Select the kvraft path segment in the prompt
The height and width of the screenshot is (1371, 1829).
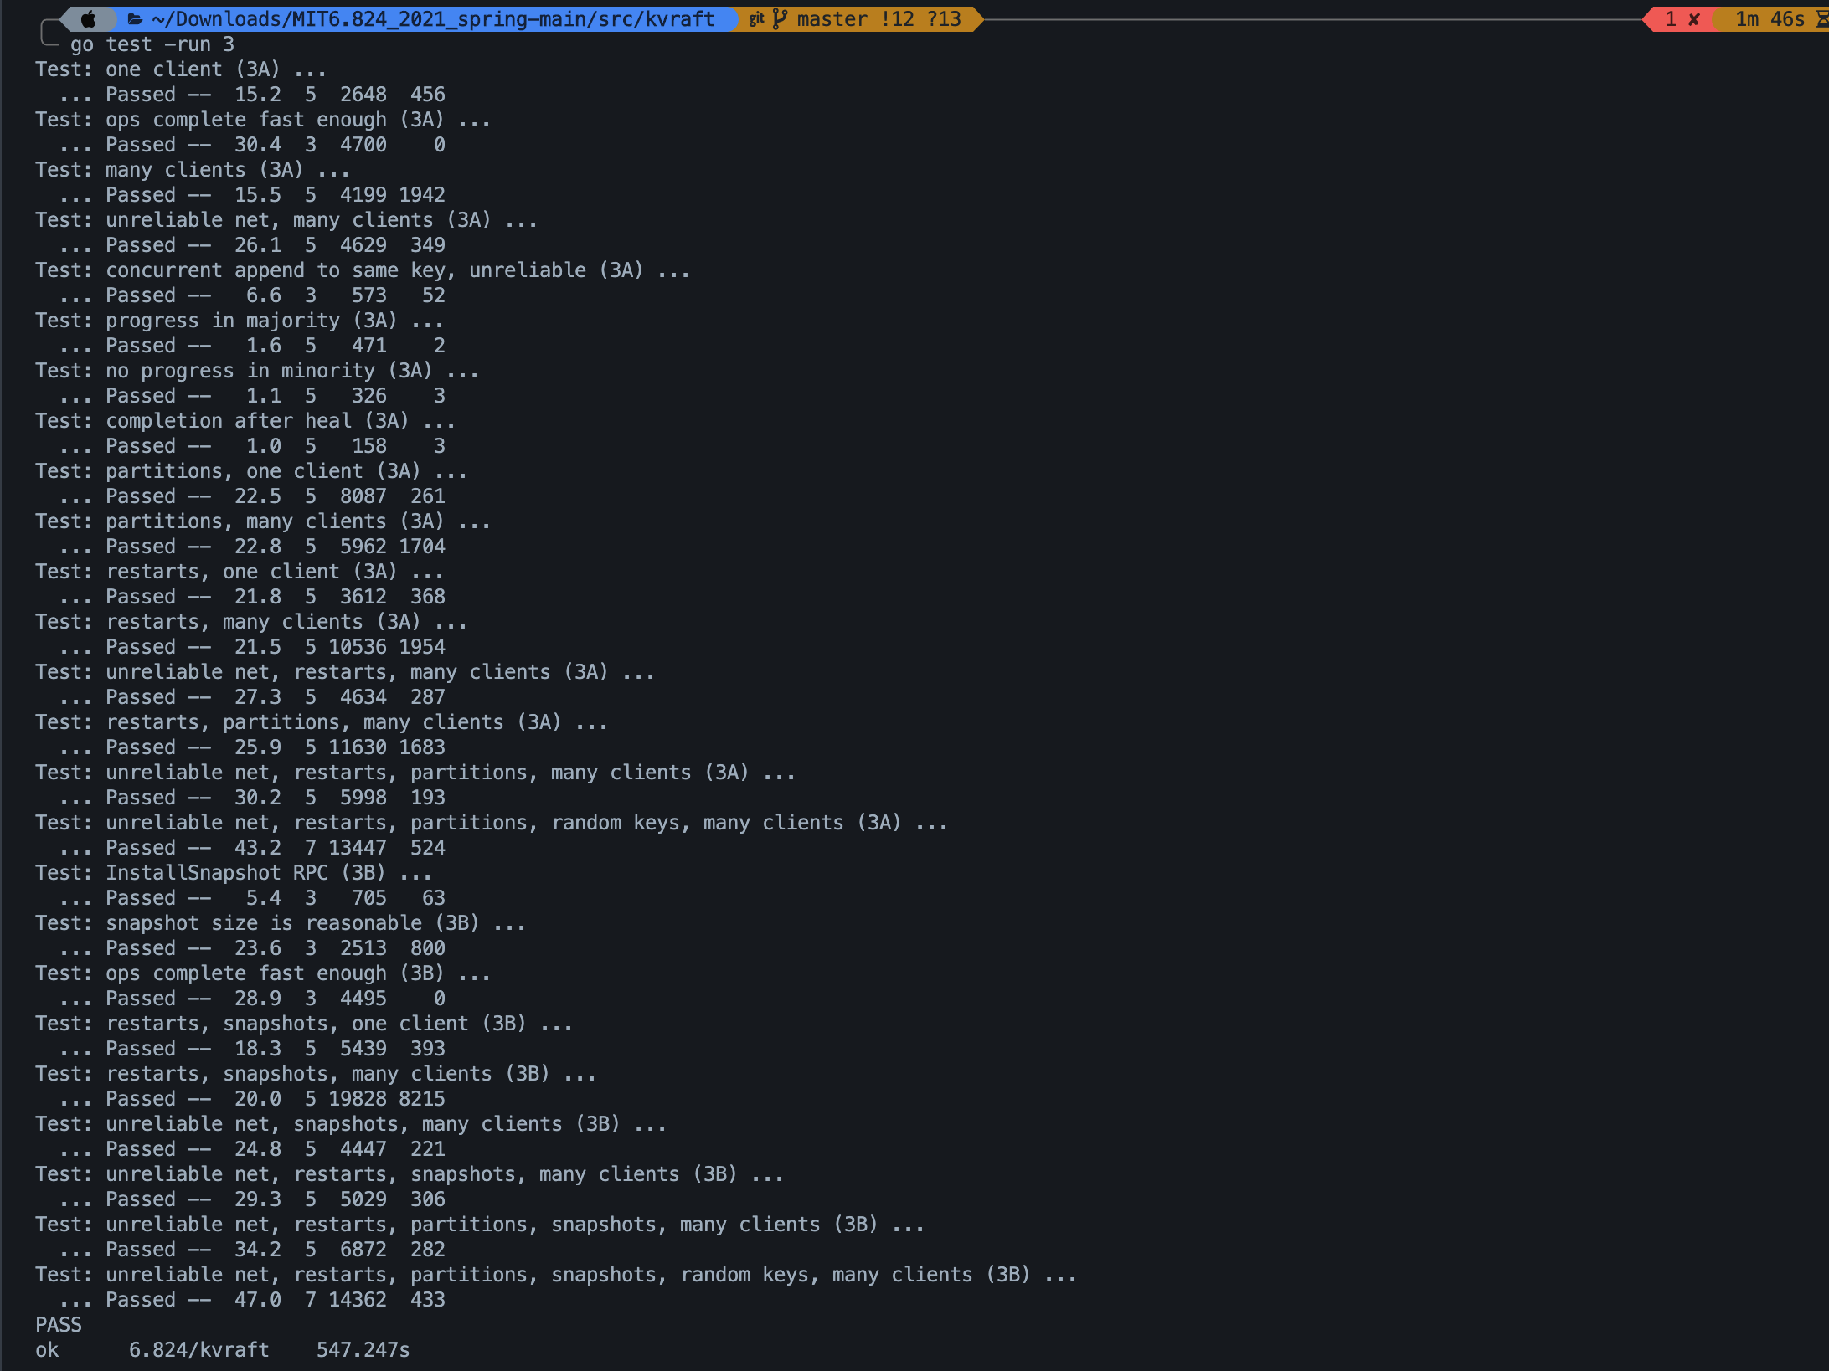tap(679, 18)
